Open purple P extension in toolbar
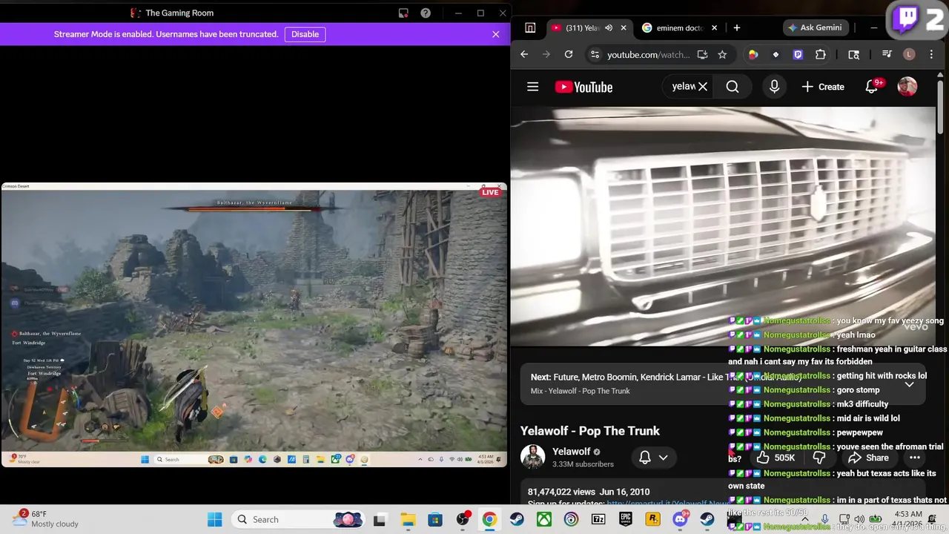 point(798,54)
